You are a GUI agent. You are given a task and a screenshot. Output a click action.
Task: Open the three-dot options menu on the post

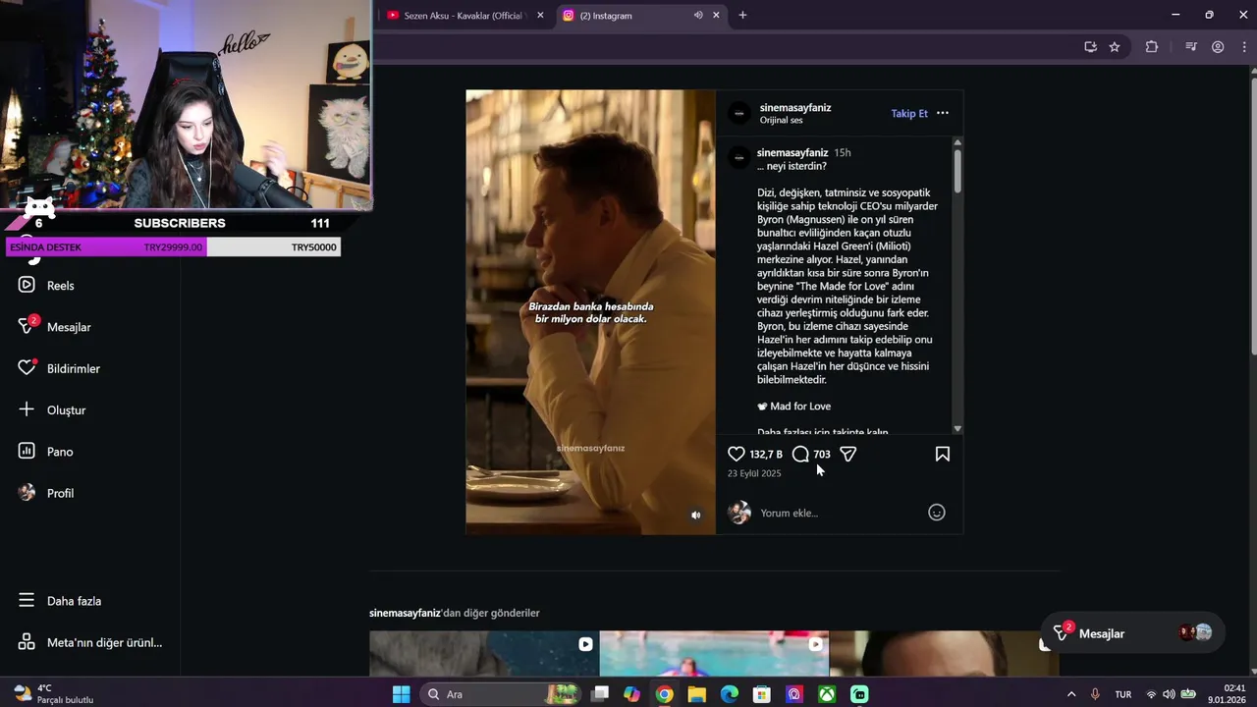(943, 113)
